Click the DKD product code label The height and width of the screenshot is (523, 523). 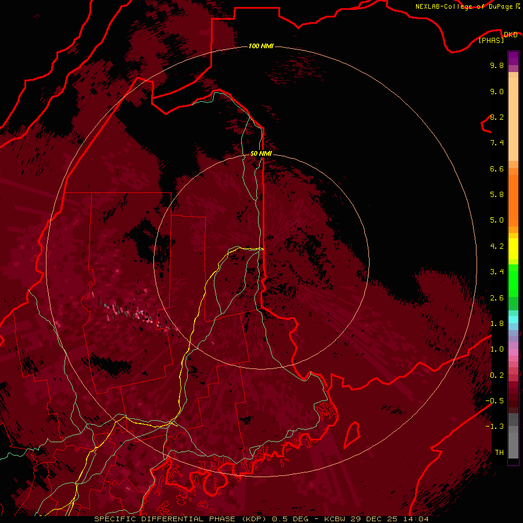510,34
